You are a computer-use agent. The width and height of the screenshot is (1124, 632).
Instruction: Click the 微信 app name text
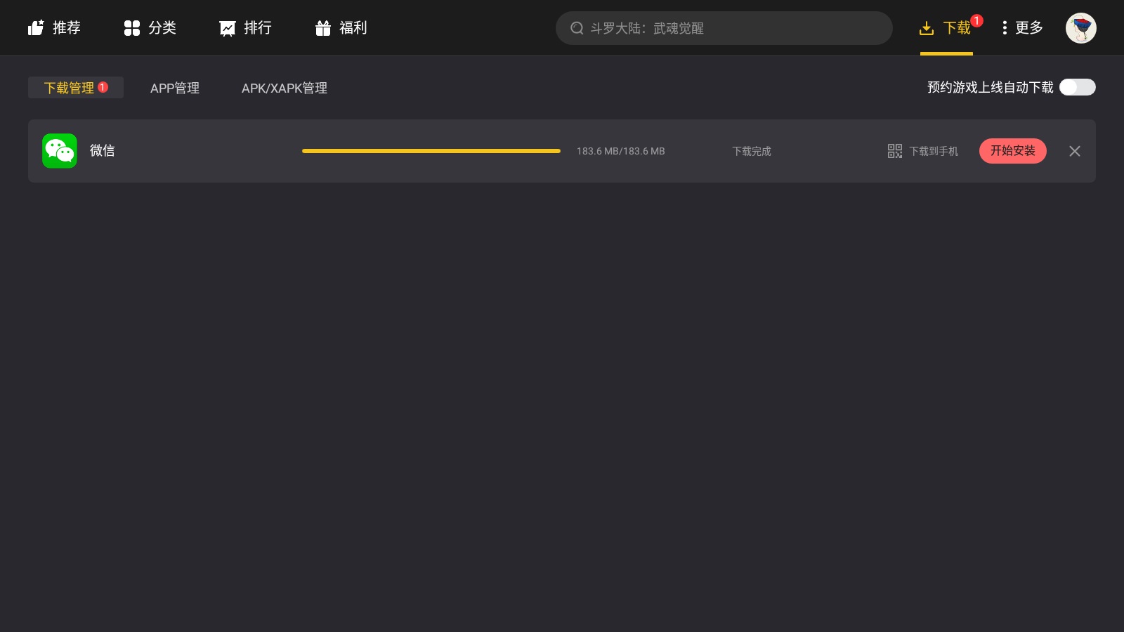(103, 151)
